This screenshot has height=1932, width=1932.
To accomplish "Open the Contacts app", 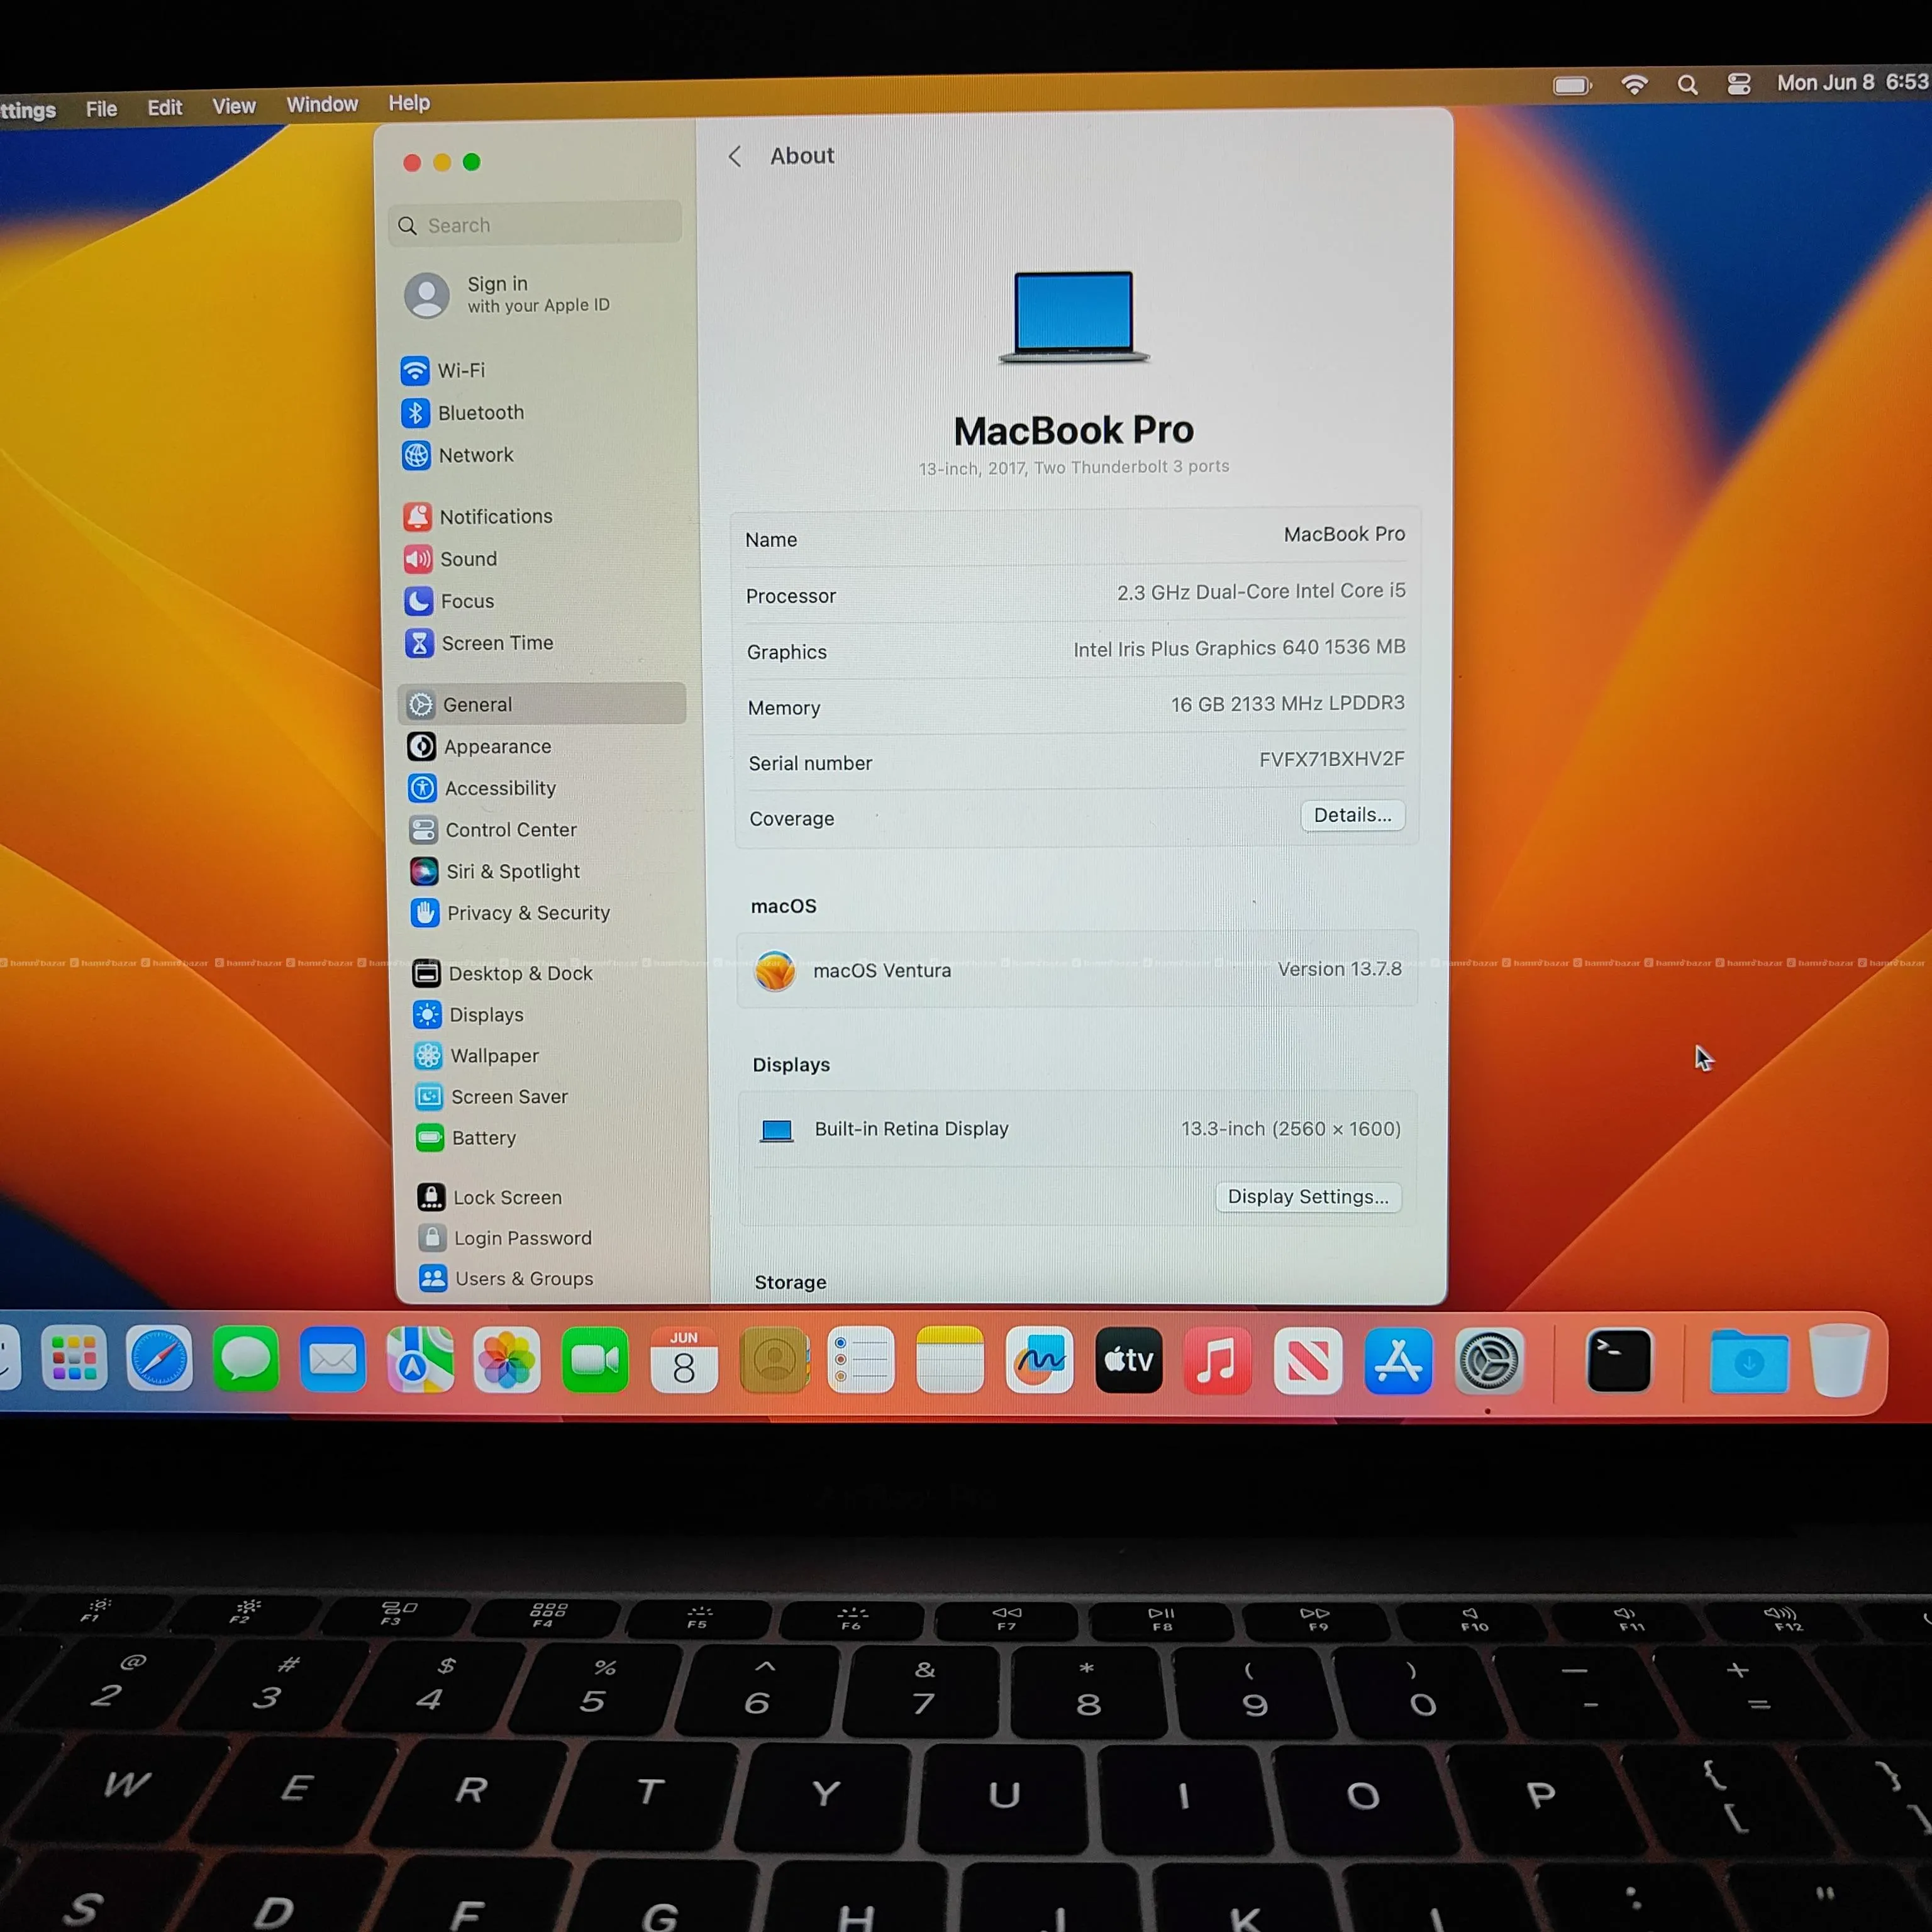I will (773, 1360).
